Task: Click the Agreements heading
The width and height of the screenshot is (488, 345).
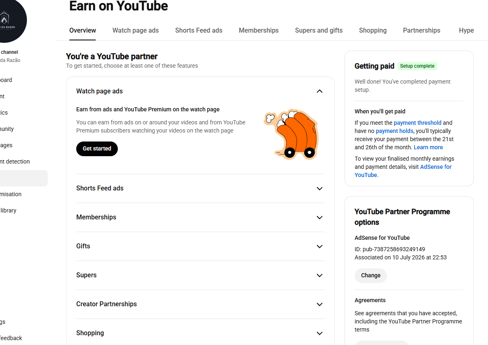Action: (x=370, y=300)
